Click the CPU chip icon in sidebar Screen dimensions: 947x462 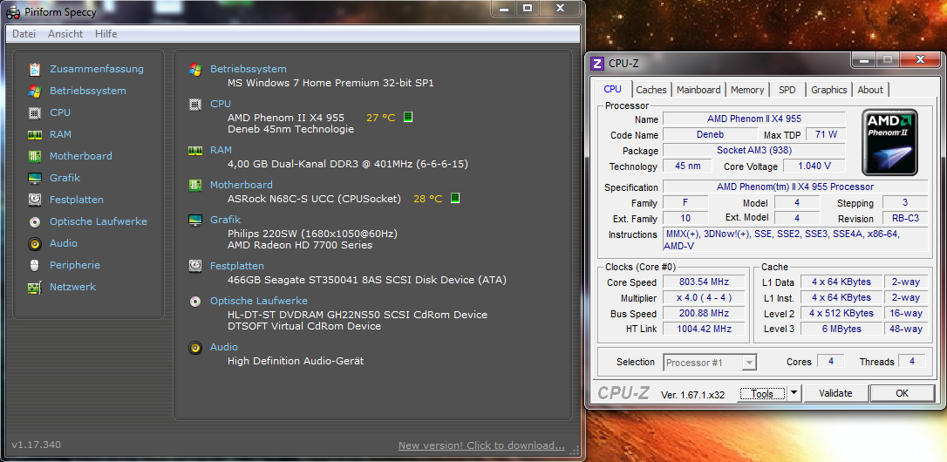point(35,112)
